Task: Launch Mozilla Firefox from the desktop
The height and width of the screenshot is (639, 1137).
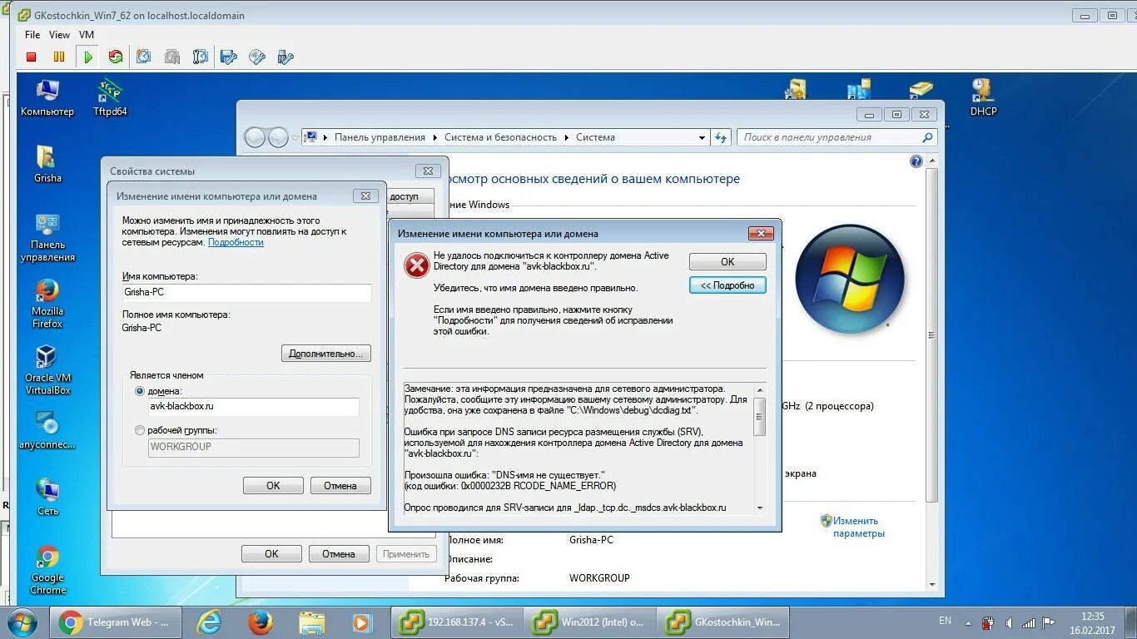Action: click(x=47, y=304)
